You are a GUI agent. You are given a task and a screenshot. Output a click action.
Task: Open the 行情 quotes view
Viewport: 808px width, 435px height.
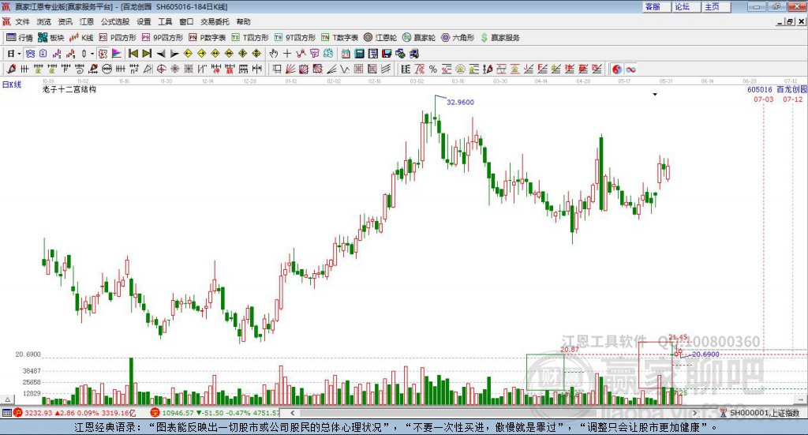click(20, 38)
